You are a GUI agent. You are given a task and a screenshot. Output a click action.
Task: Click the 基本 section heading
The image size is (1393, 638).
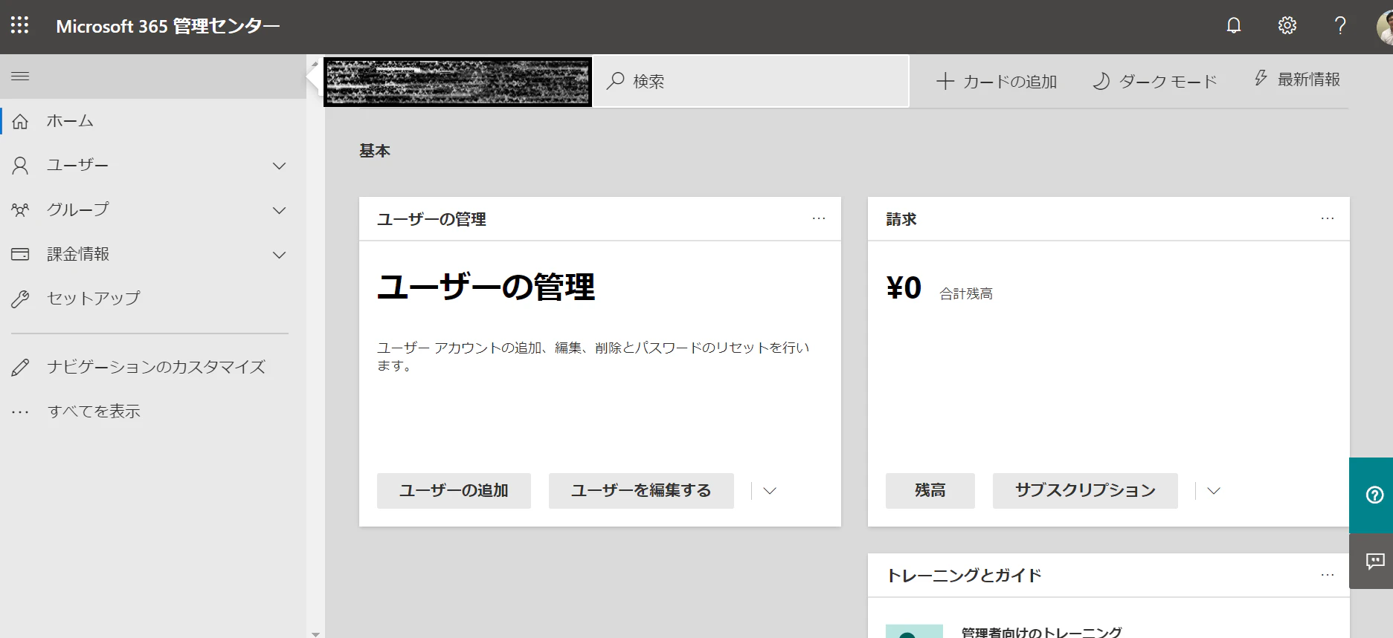[375, 151]
